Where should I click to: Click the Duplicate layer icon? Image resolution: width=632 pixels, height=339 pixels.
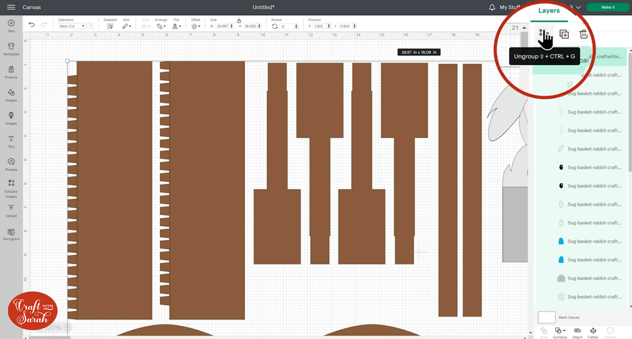[x=564, y=34]
